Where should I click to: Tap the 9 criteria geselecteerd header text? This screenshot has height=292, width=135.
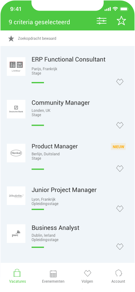tap(39, 22)
